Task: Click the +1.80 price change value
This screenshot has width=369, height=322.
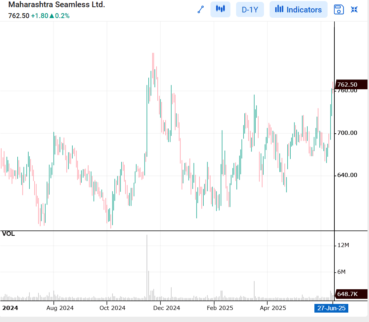Action: 40,16
